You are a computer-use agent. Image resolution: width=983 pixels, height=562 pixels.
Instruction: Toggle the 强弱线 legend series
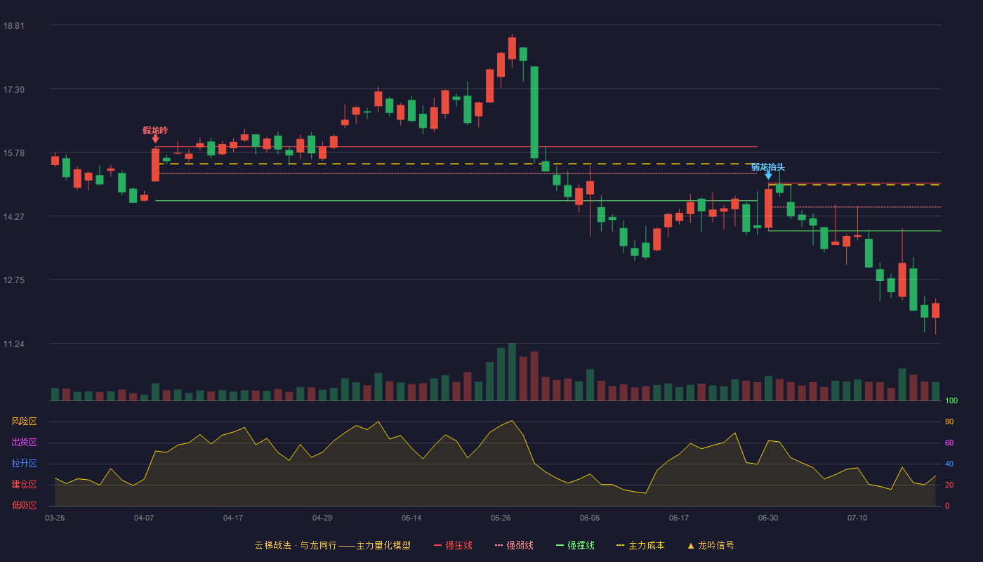pos(514,545)
